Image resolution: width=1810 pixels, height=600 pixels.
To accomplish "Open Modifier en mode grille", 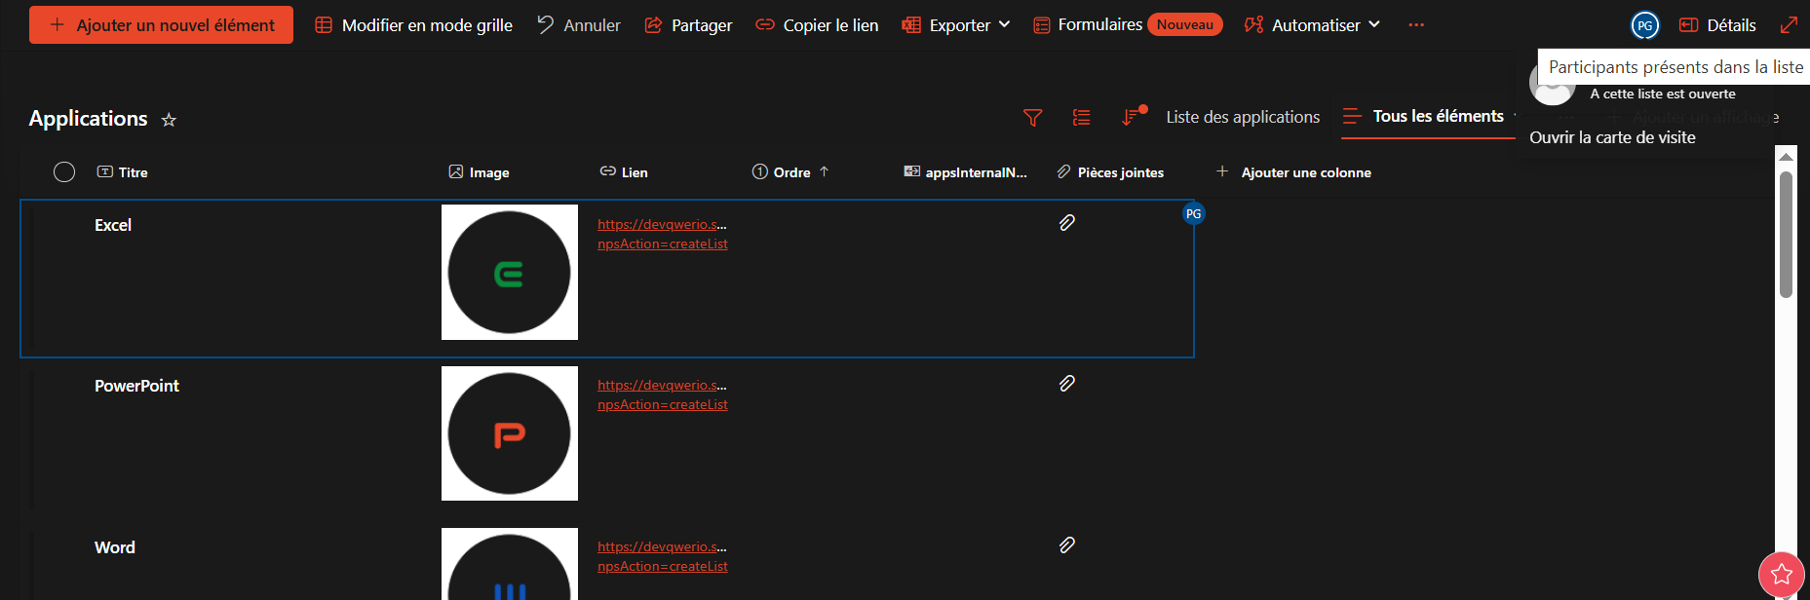I will coord(413,25).
